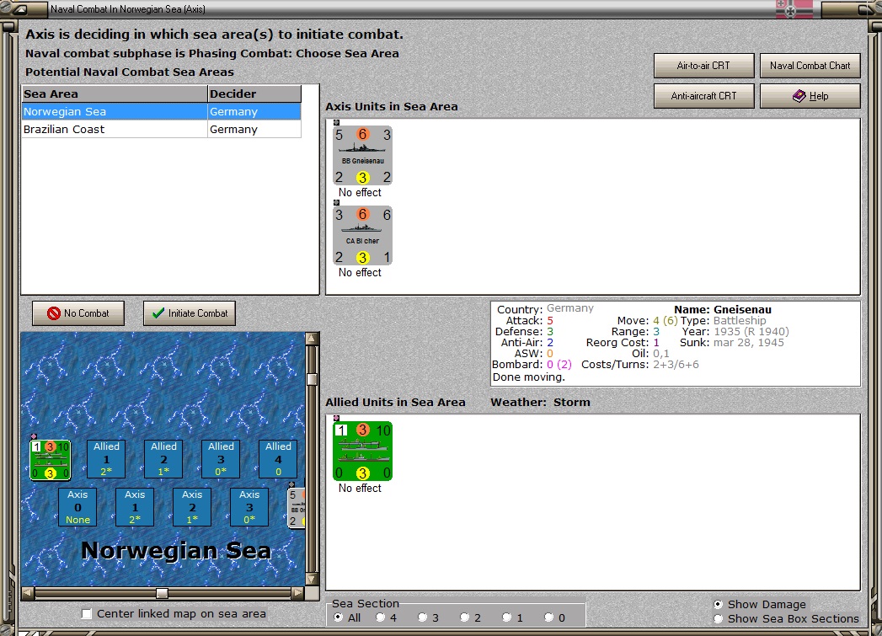Click the pink marker above Allied convoy
The height and width of the screenshot is (636, 882).
(x=336, y=419)
